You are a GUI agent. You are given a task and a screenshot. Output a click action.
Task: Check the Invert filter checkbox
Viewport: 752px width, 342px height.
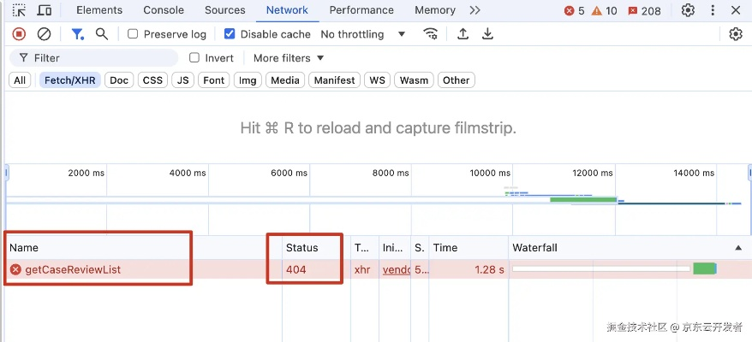pyautogui.click(x=194, y=58)
